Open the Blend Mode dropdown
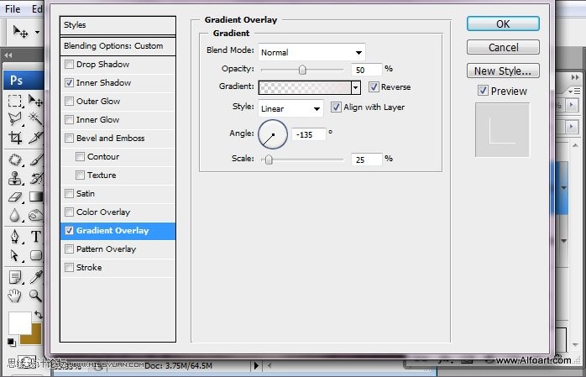This screenshot has width=586, height=377. [x=311, y=52]
